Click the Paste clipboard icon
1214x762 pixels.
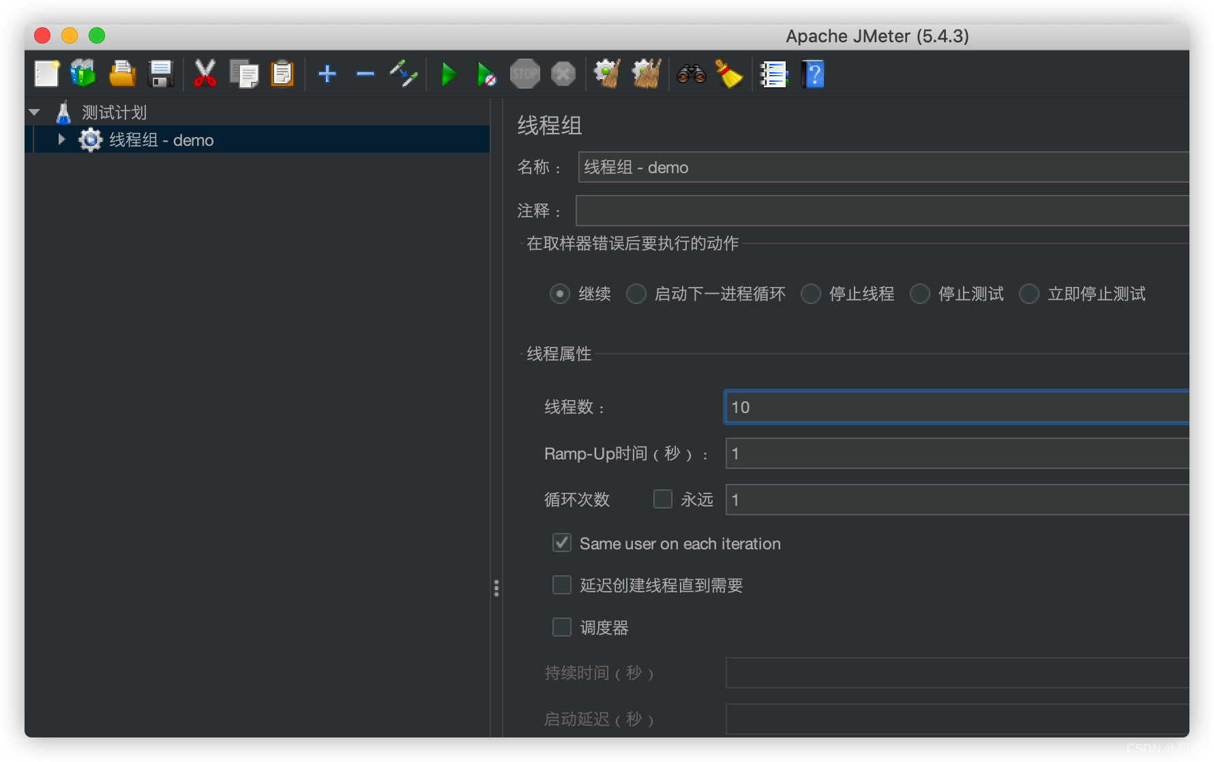pyautogui.click(x=282, y=74)
